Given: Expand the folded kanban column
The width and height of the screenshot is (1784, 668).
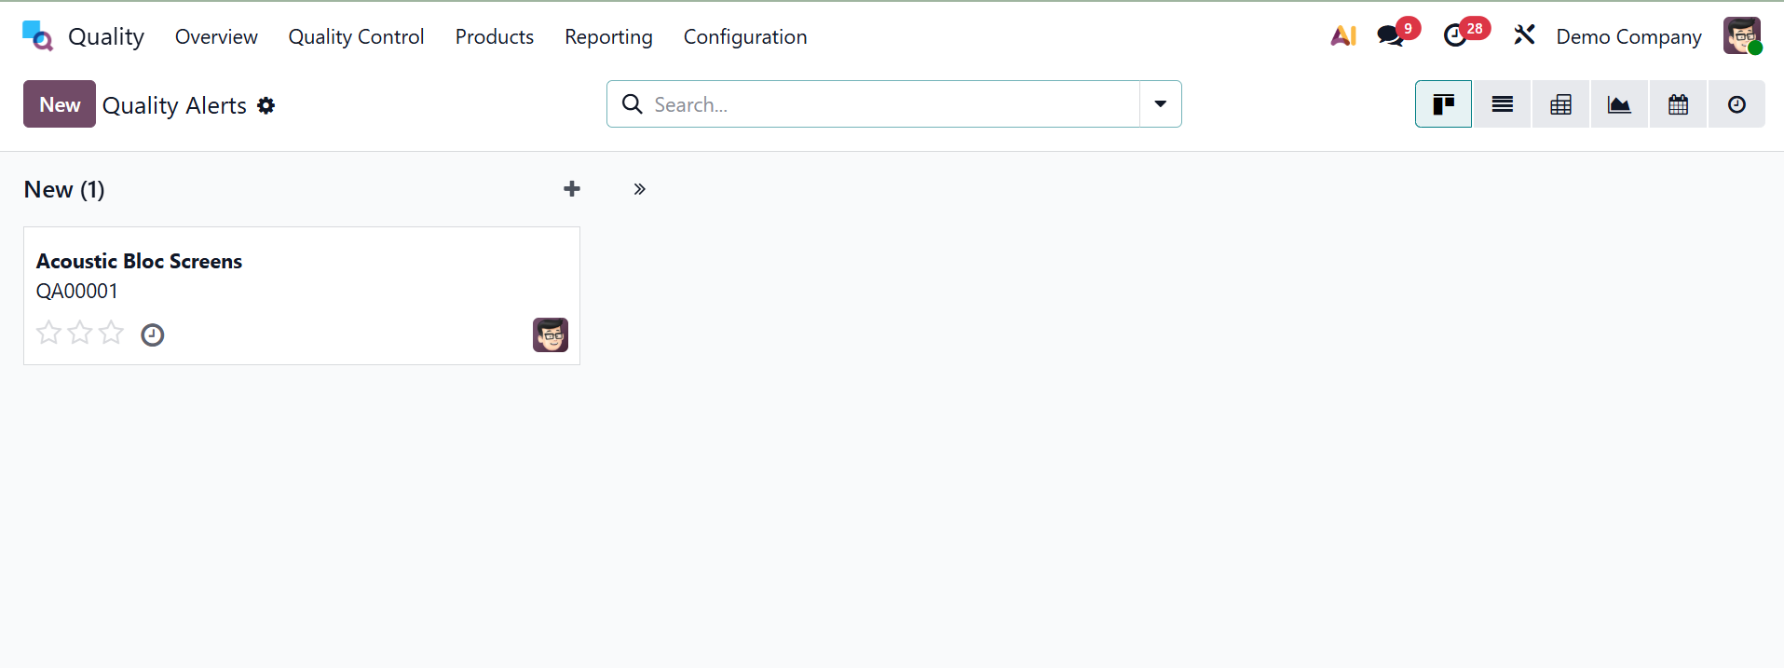Looking at the screenshot, I should (x=639, y=189).
